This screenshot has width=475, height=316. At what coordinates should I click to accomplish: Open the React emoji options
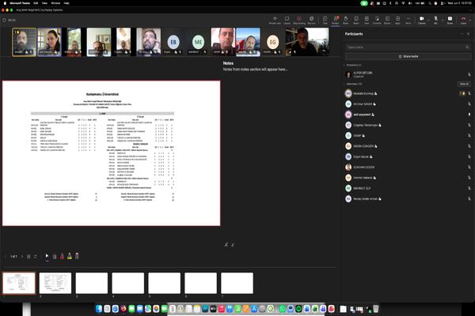coord(356,21)
